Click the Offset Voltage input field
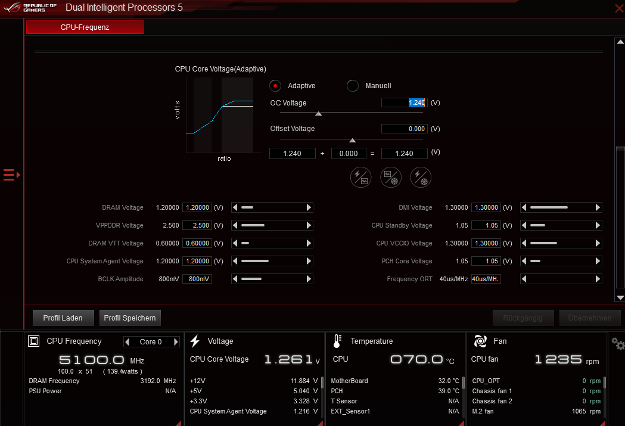 pyautogui.click(x=405, y=129)
